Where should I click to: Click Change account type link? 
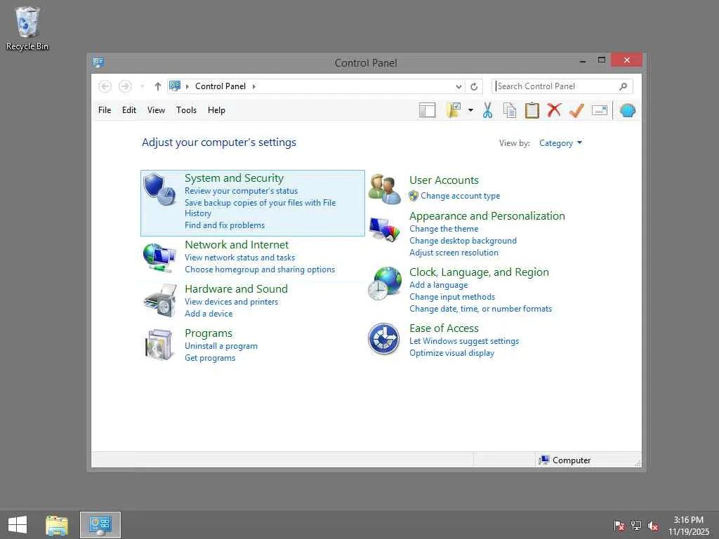pyautogui.click(x=461, y=196)
